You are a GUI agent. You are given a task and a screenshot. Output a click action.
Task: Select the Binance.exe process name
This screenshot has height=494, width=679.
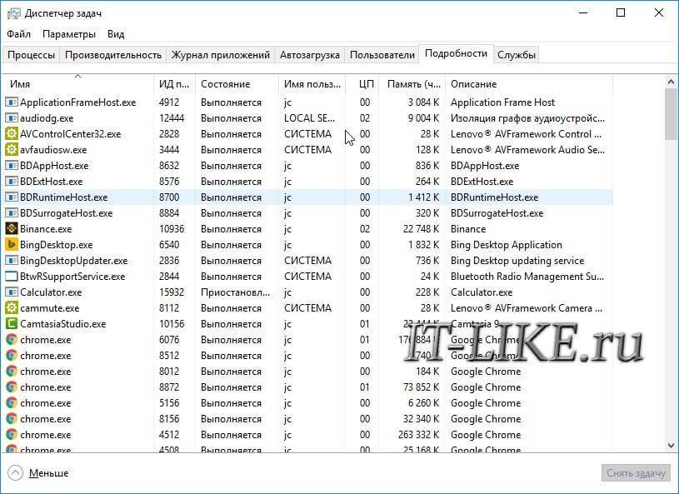[46, 229]
